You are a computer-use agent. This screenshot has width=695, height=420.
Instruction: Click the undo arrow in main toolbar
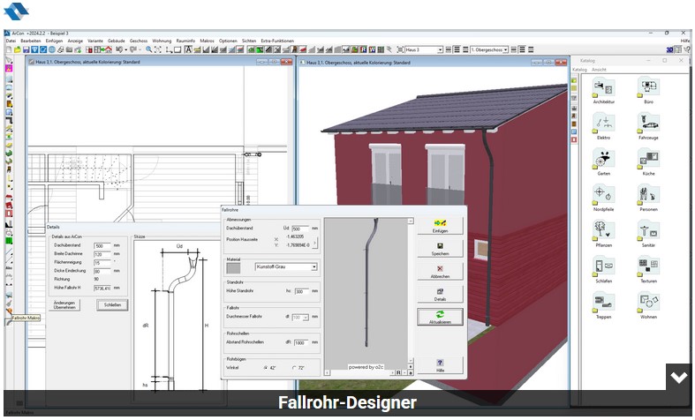pyautogui.click(x=119, y=49)
